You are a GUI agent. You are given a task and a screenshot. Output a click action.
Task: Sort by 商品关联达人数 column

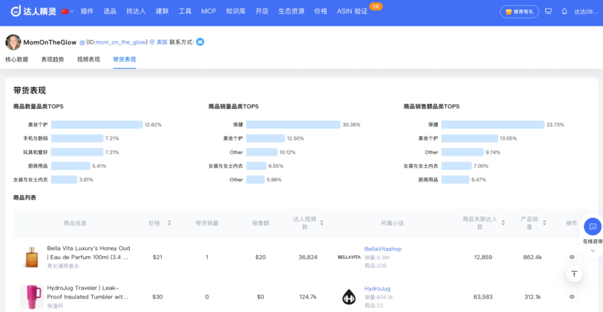click(x=503, y=223)
